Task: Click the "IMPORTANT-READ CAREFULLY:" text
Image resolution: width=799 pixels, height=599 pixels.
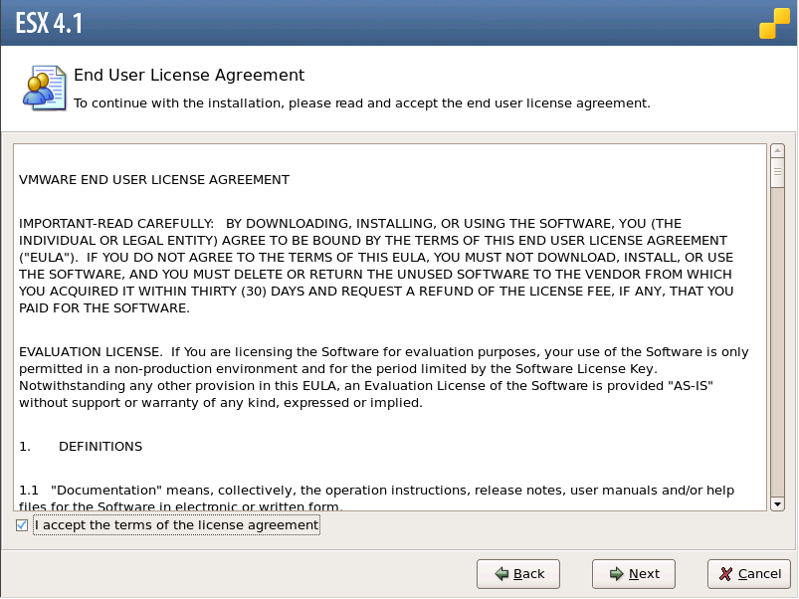Action: 116,224
